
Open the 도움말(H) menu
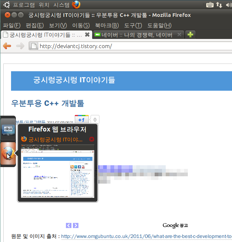(159, 25)
